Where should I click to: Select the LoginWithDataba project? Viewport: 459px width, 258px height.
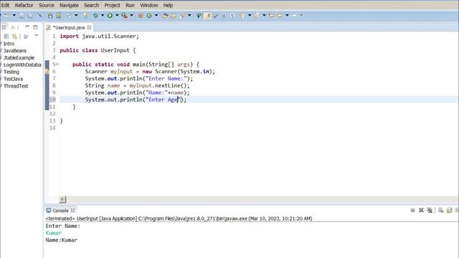coord(22,64)
